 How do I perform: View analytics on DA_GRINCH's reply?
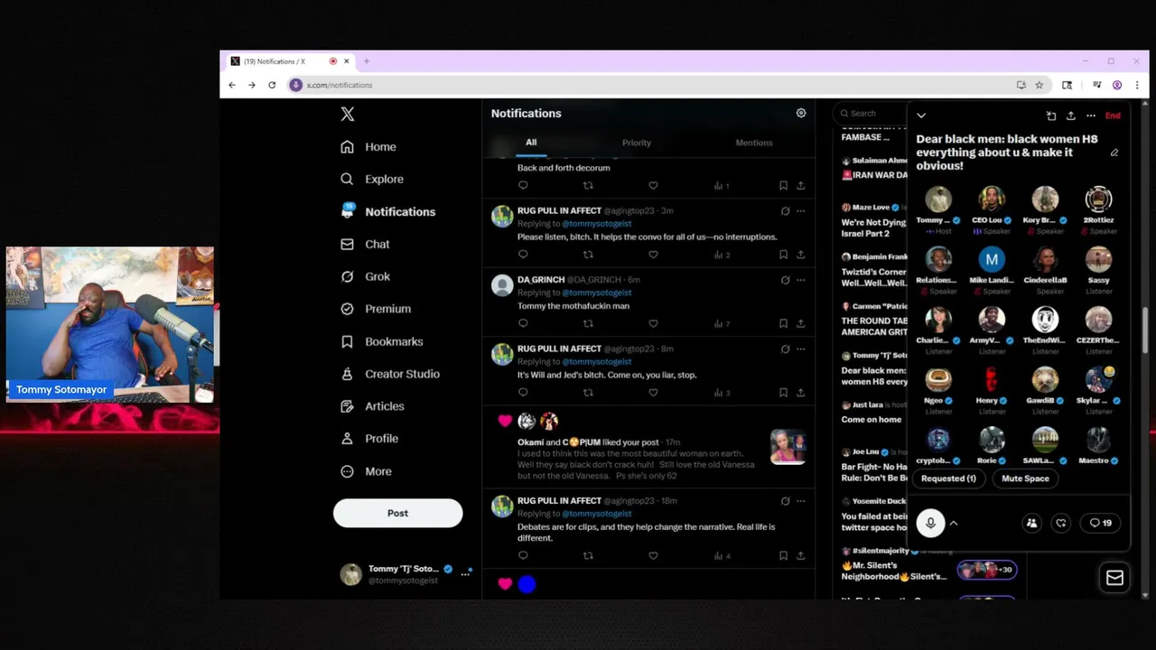pos(722,323)
